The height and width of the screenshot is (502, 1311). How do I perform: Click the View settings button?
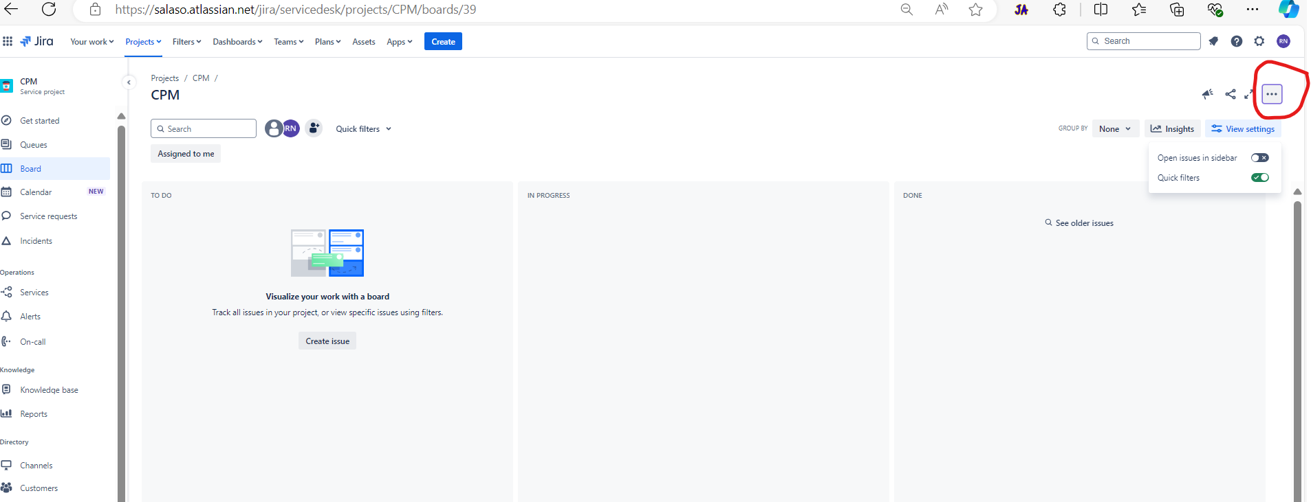(1243, 129)
